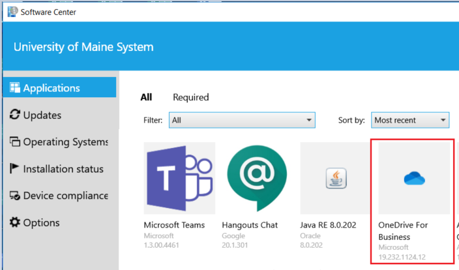Click the University of Maine System heading
This screenshot has width=459, height=270.
coord(83,47)
